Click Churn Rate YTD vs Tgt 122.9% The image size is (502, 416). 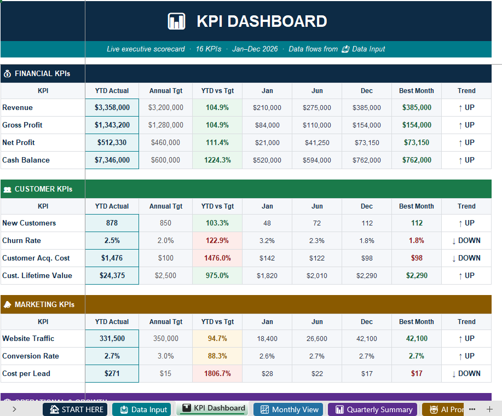[x=217, y=241]
